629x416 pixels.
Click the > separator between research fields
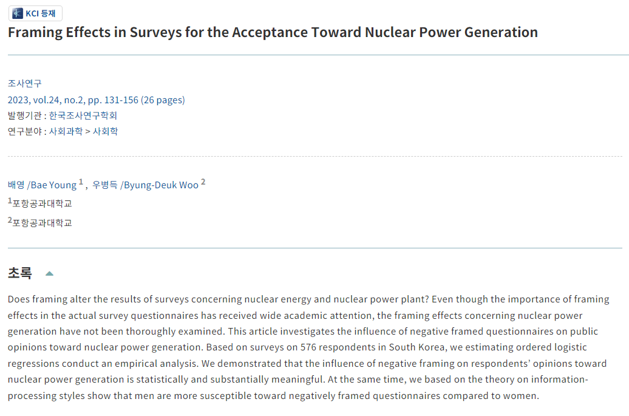pos(88,132)
